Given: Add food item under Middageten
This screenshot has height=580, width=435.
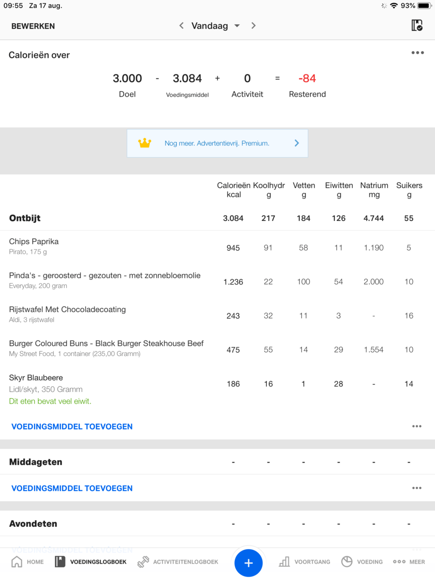Looking at the screenshot, I should [x=72, y=488].
